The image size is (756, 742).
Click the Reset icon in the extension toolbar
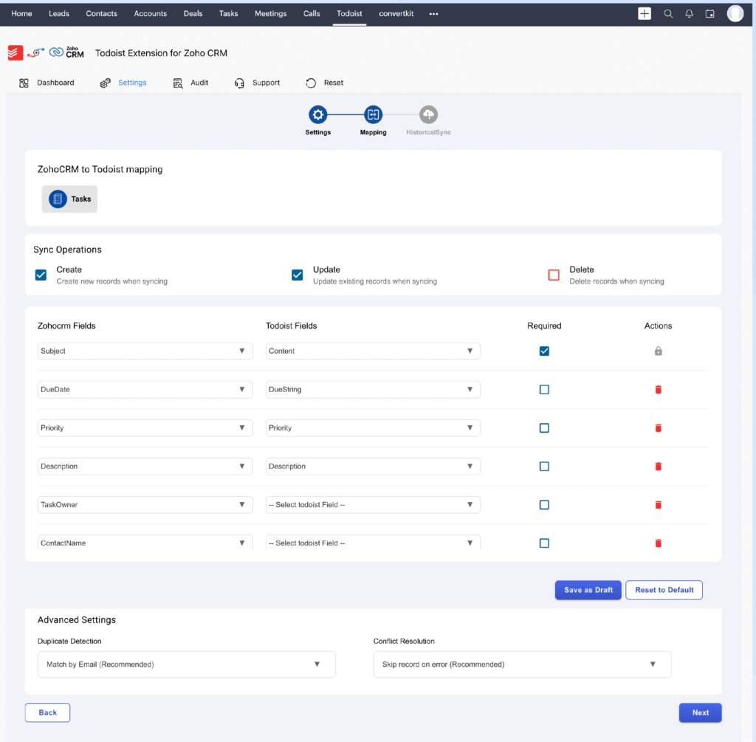[311, 83]
